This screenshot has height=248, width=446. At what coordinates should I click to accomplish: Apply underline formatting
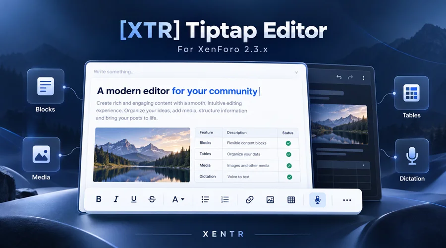pyautogui.click(x=134, y=199)
